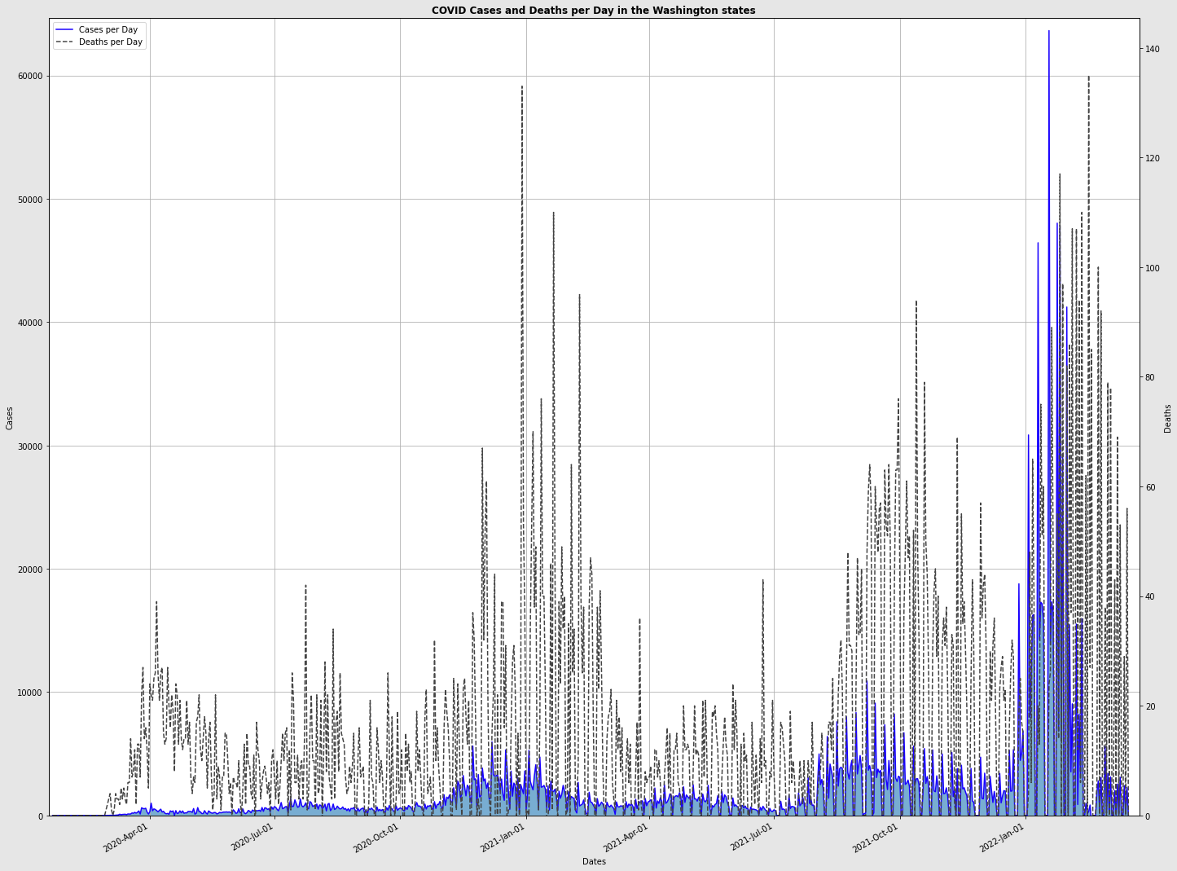
Task: Click the 2020-Oct-01 date tick label
Action: 376,837
